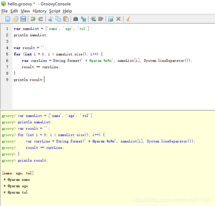Open the History menu
Screen dimensions: 215x206
coord(39,11)
